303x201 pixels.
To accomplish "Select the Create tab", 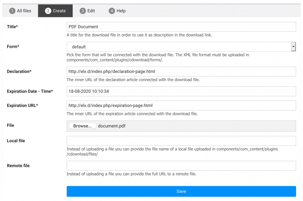I will point(55,11).
